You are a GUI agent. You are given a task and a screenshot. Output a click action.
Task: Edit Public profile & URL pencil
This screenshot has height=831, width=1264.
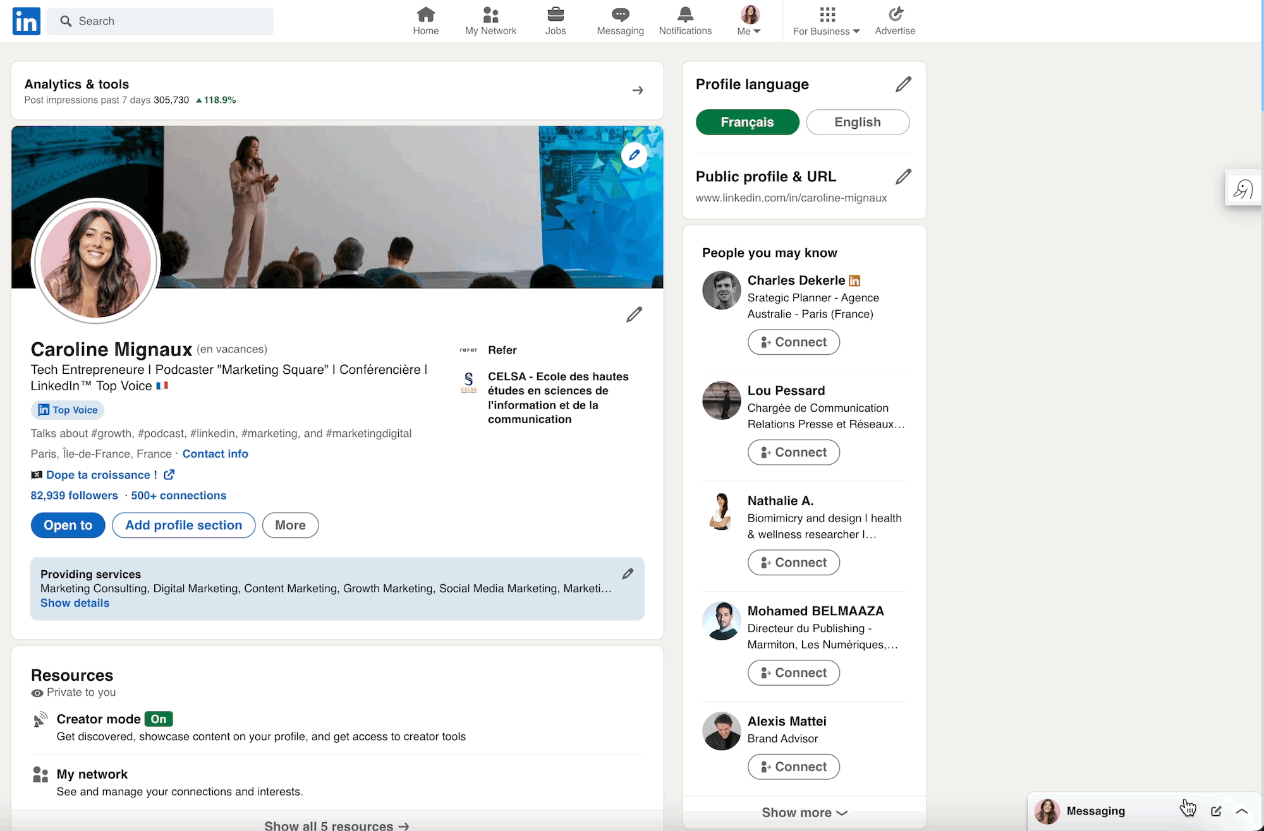click(903, 177)
